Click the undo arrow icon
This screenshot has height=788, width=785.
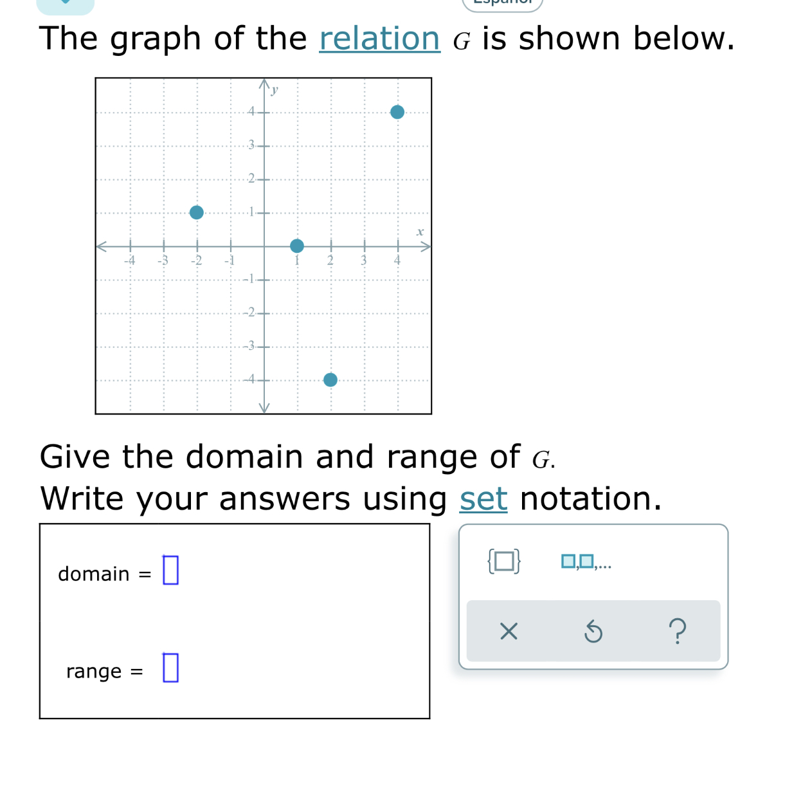(593, 631)
